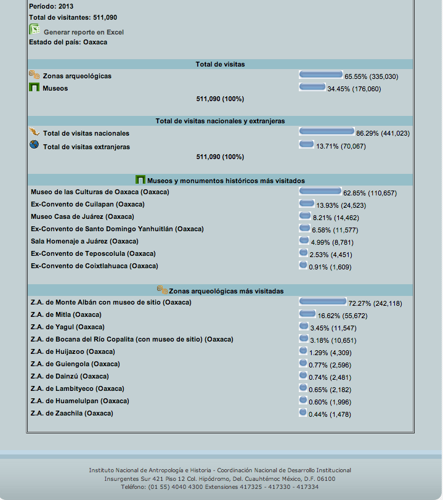The width and height of the screenshot is (443, 500).
Task: Click the Monte Albán 72.27% bar
Action: tap(322, 301)
